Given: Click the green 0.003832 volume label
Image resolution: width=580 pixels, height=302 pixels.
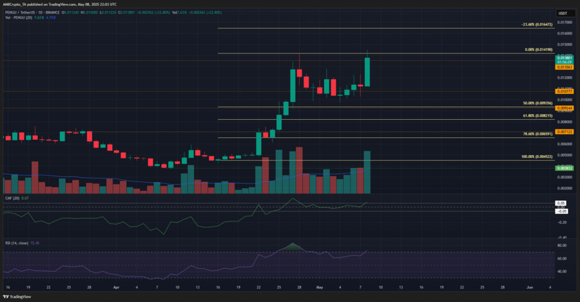Looking at the screenshot, I should pyautogui.click(x=565, y=168).
